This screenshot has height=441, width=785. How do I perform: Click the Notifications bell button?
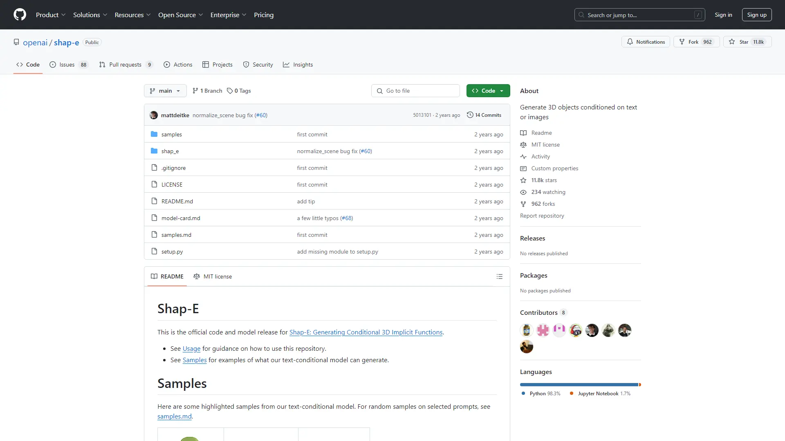point(646,42)
